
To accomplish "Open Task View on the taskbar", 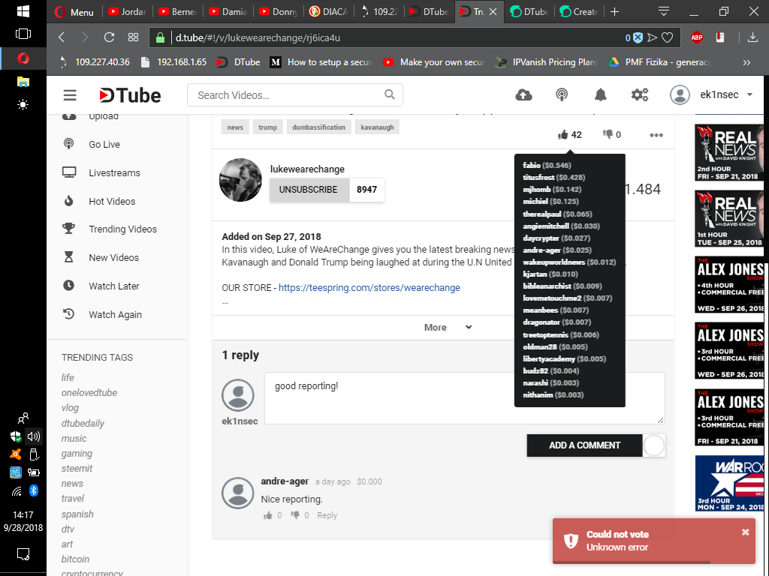I will click(23, 34).
